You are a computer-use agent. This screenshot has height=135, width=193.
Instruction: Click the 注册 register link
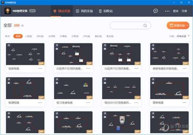point(184,11)
